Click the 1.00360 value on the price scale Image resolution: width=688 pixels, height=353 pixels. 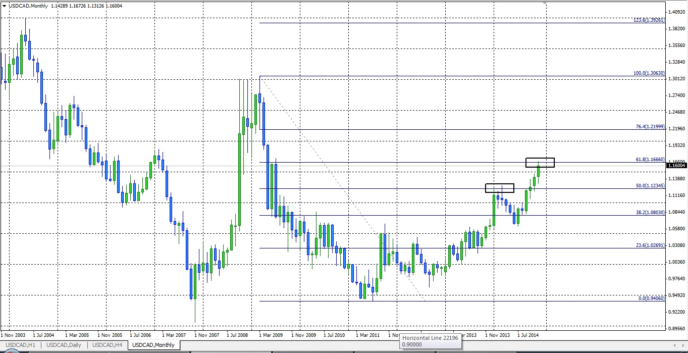point(676,262)
